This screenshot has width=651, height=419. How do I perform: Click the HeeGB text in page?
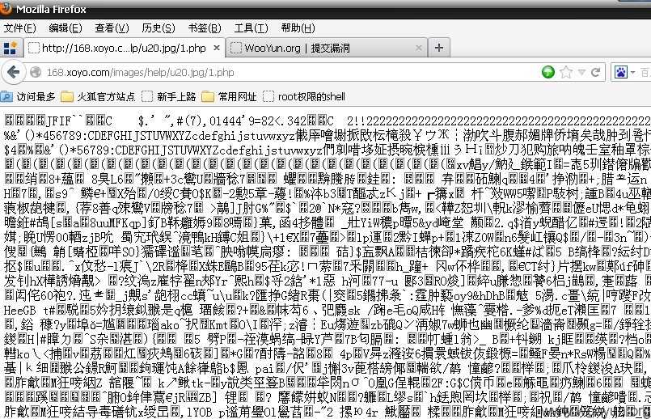pyautogui.click(x=20, y=310)
